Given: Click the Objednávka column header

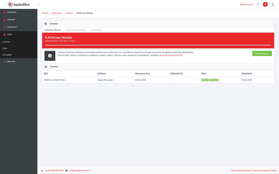Looking at the screenshot, I should 177,73.
